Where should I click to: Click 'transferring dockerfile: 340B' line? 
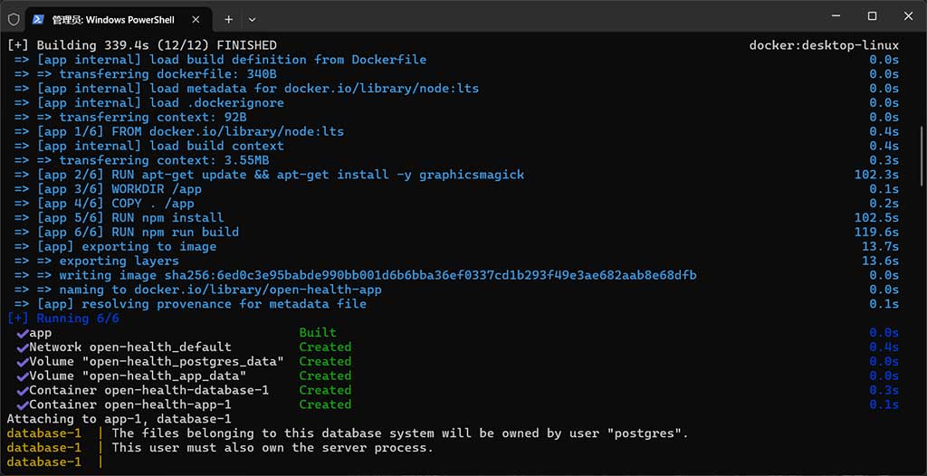pos(146,74)
